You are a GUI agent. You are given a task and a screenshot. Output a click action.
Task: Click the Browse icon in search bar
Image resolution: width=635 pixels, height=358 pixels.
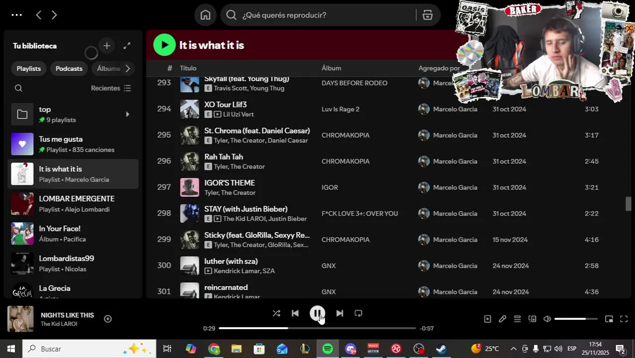427,15
